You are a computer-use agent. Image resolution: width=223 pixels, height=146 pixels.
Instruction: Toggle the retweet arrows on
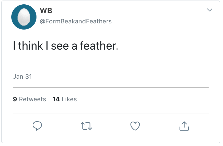[x=86, y=126]
